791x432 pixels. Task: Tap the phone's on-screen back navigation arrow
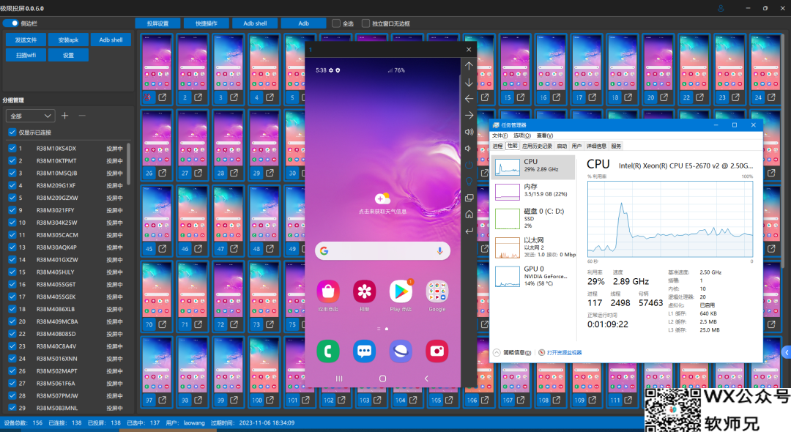point(426,378)
